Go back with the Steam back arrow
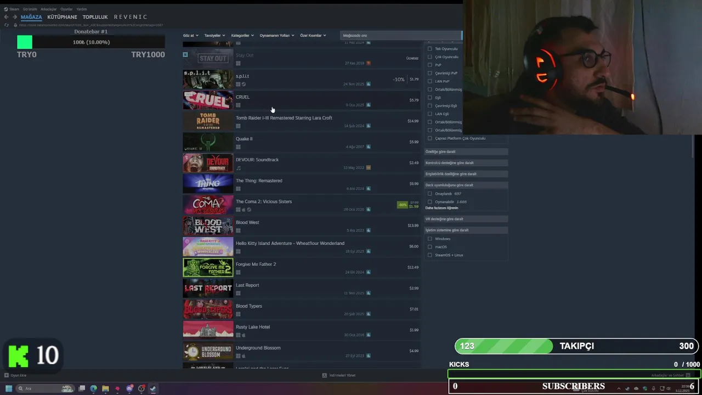 click(6, 17)
